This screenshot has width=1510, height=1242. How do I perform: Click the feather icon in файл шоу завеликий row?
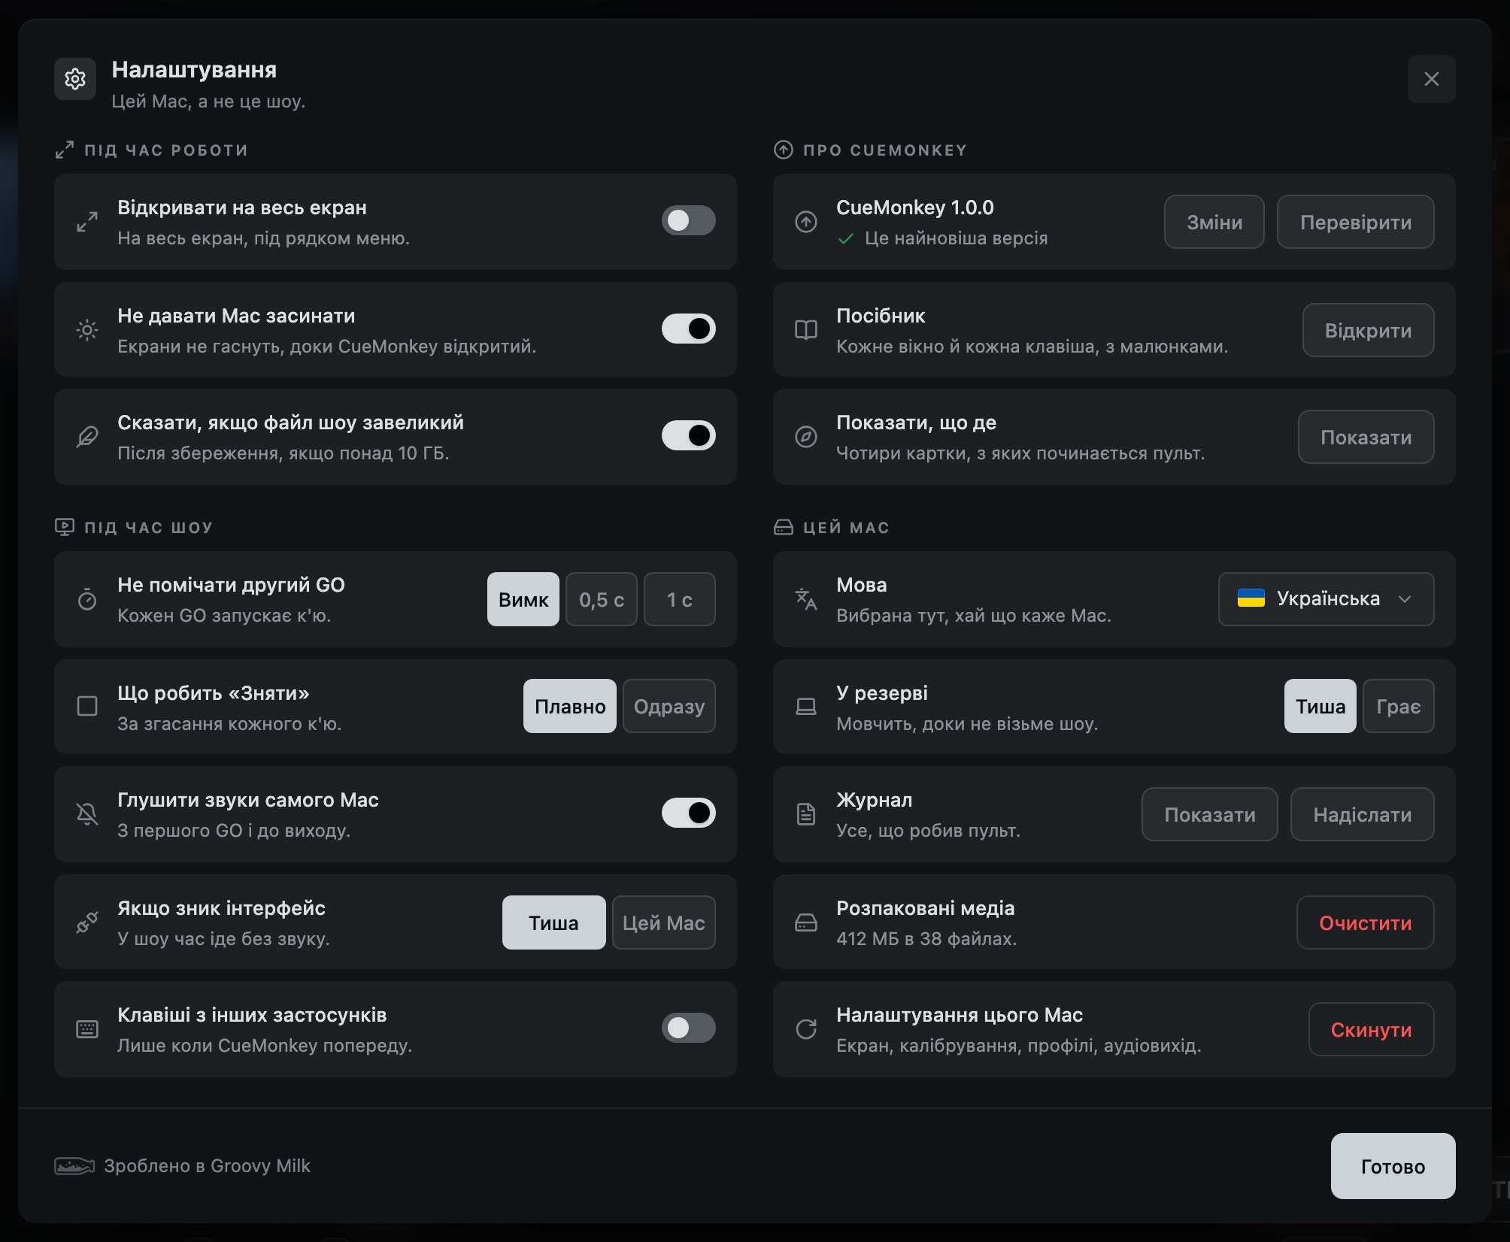tap(87, 437)
